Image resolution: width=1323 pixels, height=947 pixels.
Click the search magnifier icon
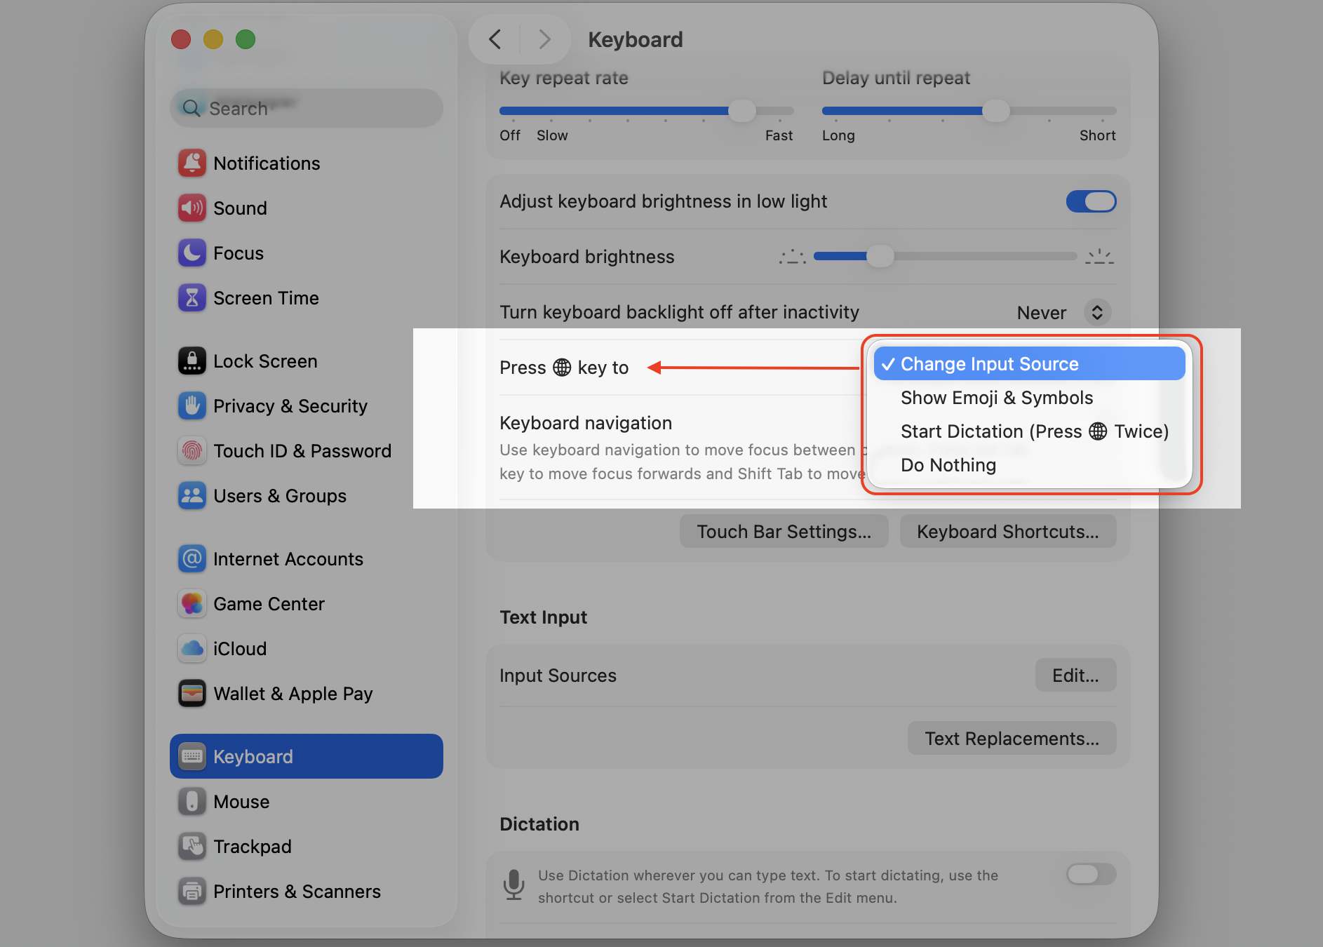tap(191, 108)
